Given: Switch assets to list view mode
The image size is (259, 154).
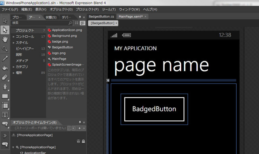Looking at the screenshot, I should (83, 23).
